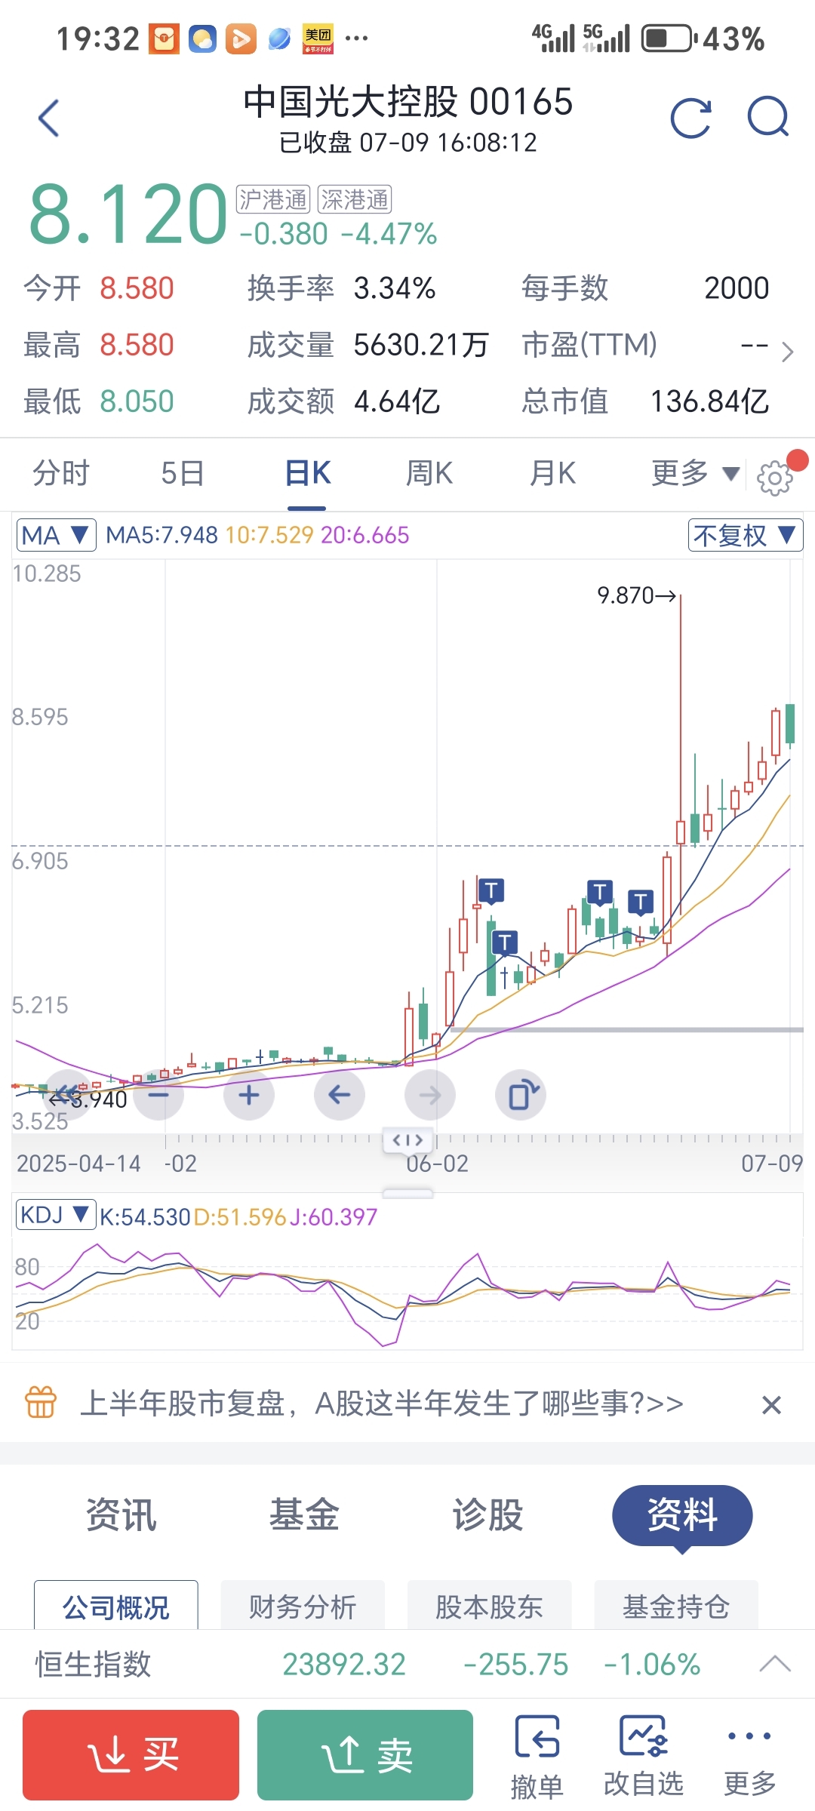
Task: Open the 基金 section
Action: pyautogui.click(x=304, y=1514)
